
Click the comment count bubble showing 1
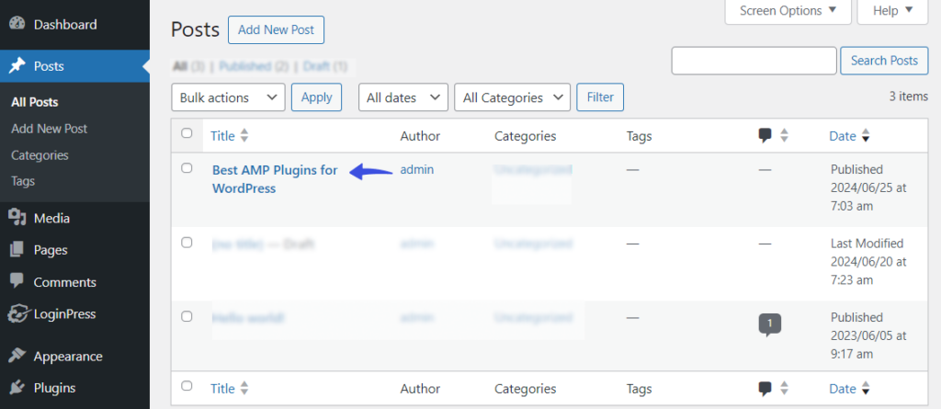(x=770, y=325)
